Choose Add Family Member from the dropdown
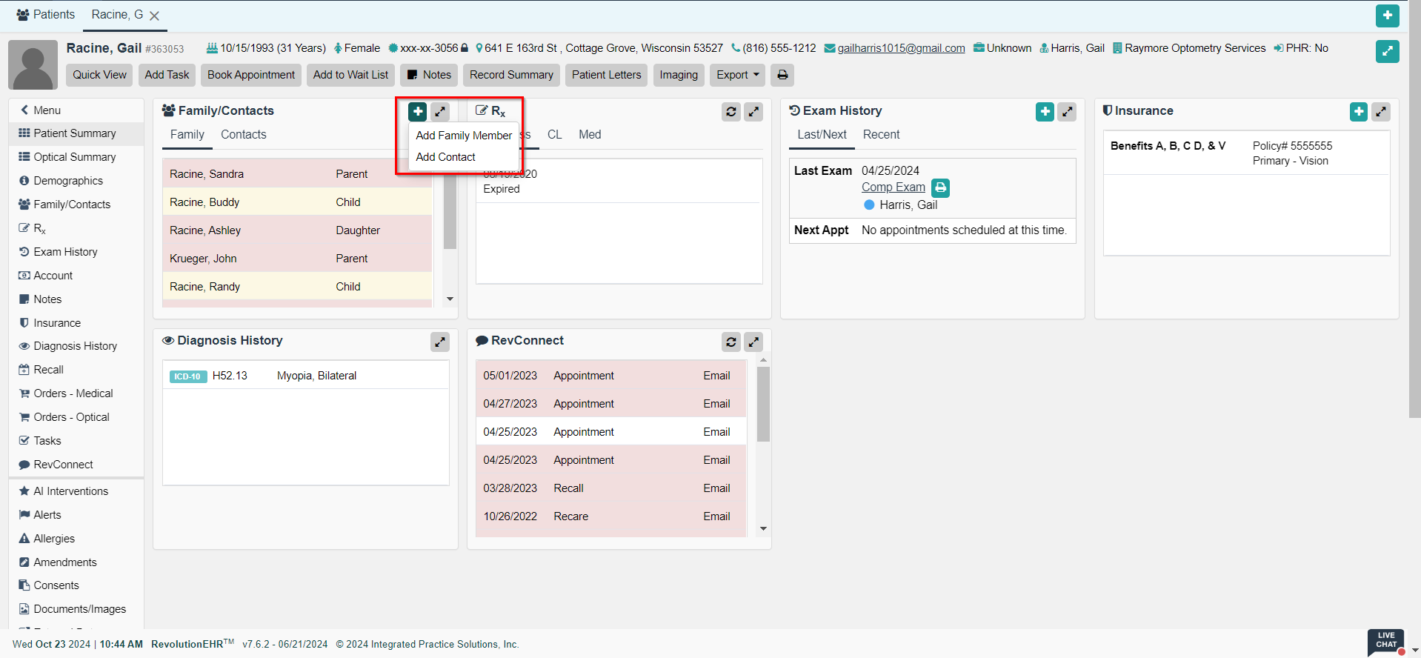1421x658 pixels. point(464,136)
